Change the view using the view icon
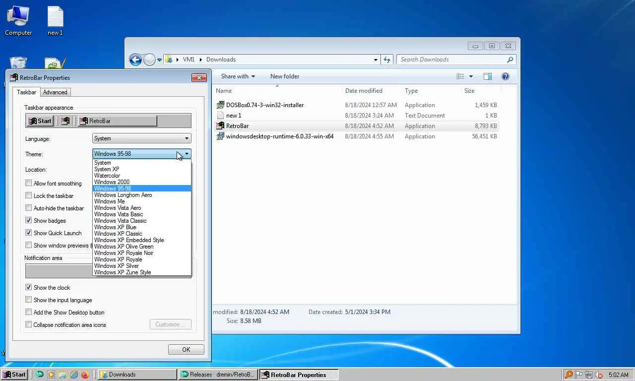635x381 pixels. click(460, 76)
